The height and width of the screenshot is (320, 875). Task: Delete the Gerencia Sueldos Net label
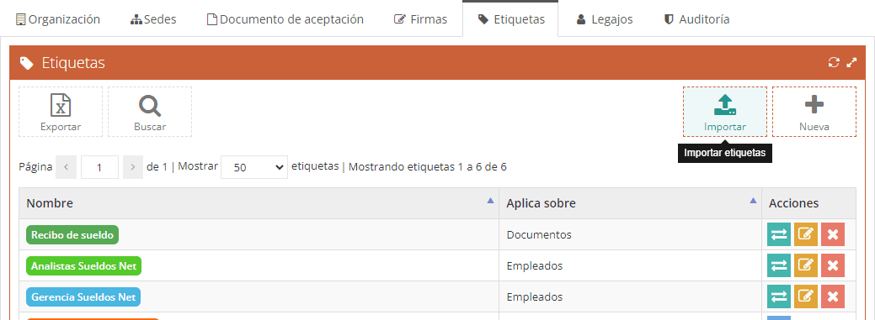click(833, 297)
